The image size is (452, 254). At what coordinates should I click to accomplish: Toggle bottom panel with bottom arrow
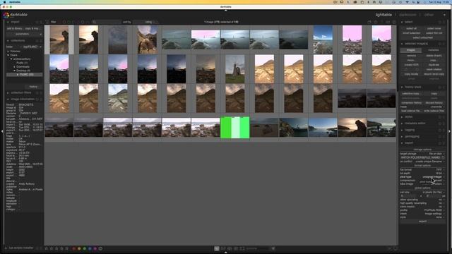coord(226,253)
